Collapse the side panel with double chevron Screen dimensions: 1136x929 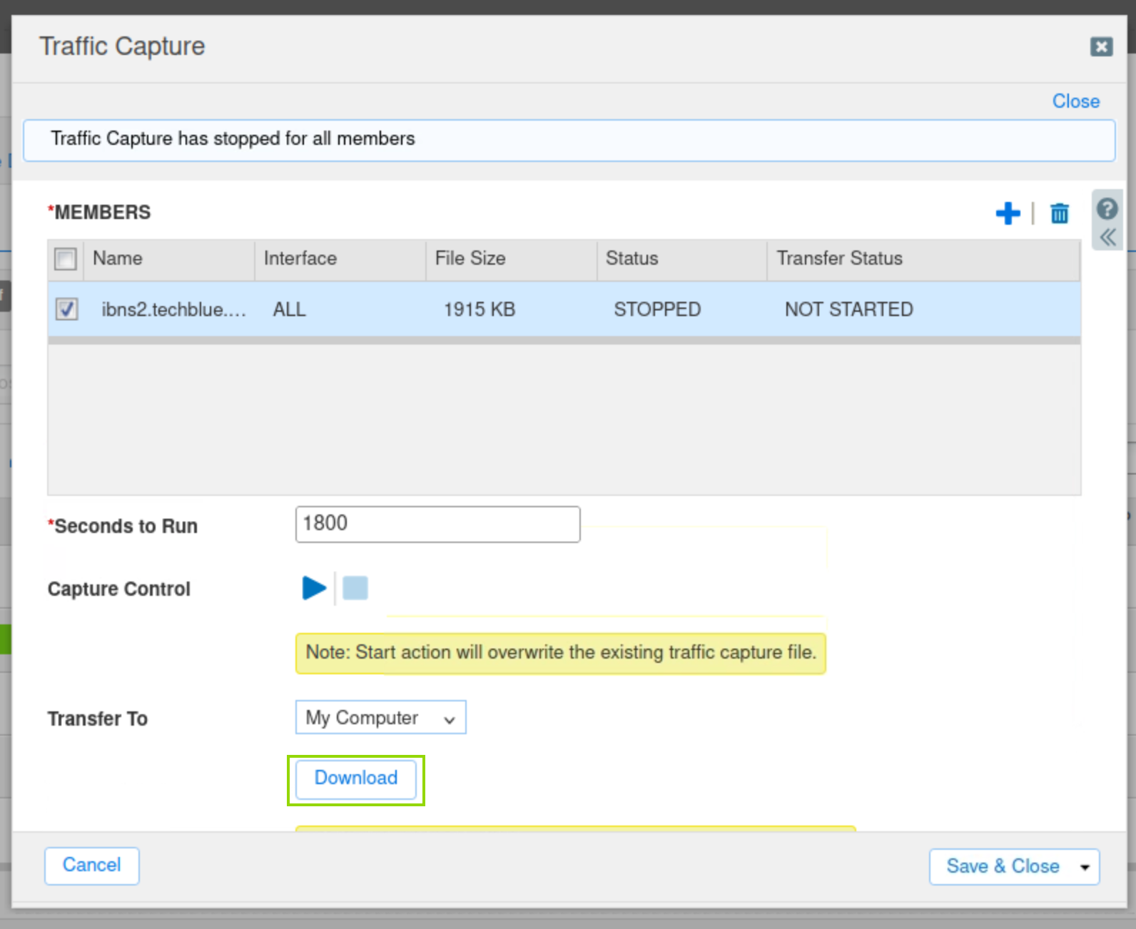point(1107,238)
